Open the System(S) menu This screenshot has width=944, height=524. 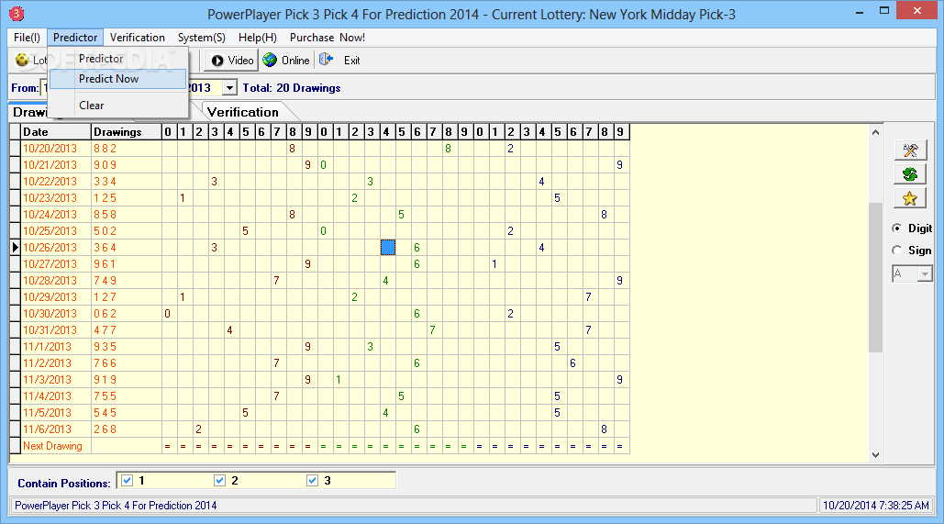coord(202,38)
